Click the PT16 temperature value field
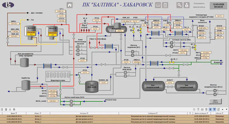This screenshot has height=124, width=229. (x=95, y=29)
